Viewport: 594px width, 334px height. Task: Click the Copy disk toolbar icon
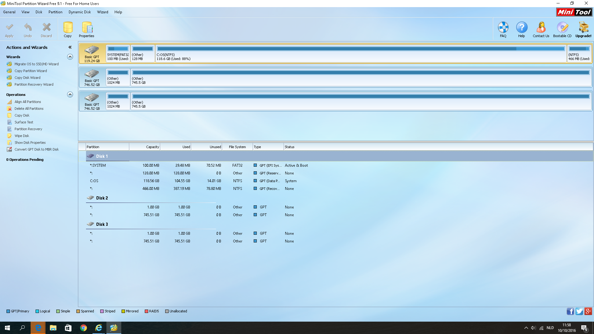pyautogui.click(x=68, y=27)
